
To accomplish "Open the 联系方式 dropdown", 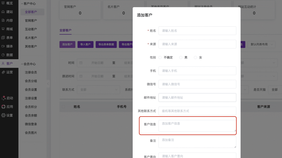I will click(99, 89).
